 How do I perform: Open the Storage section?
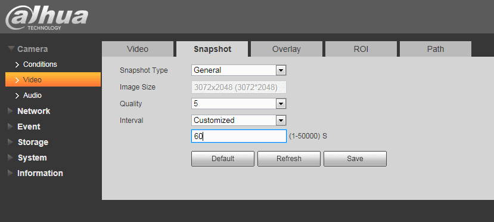pyautogui.click(x=33, y=142)
